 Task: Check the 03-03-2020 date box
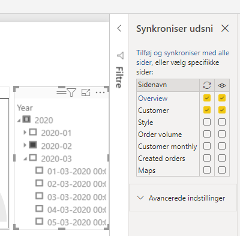click(x=39, y=196)
